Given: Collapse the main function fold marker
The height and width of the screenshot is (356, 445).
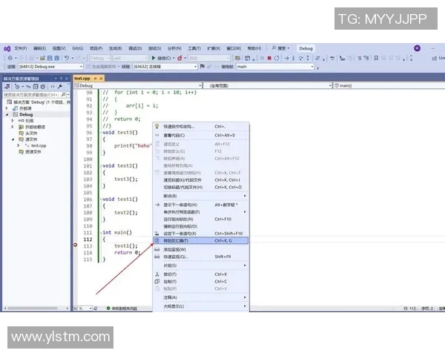Looking at the screenshot, I should coord(100,232).
